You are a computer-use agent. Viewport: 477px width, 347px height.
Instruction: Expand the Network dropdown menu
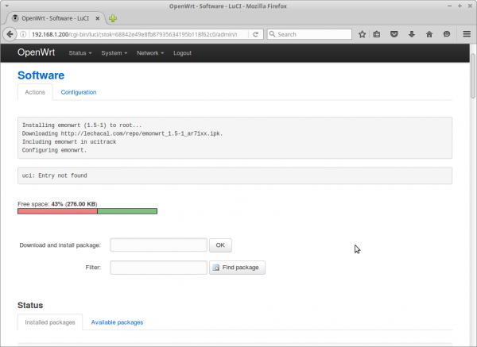(x=150, y=53)
